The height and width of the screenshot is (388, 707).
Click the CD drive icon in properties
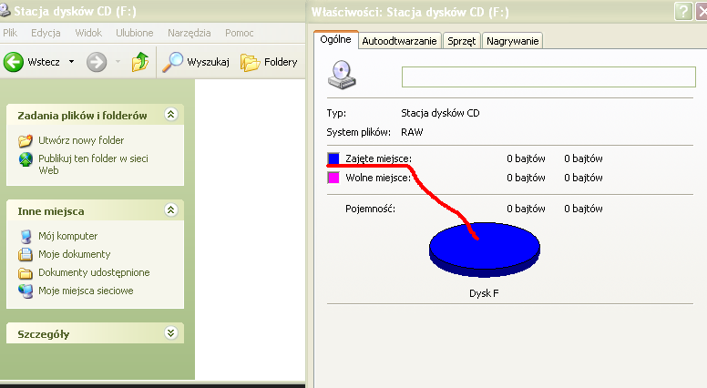pyautogui.click(x=342, y=76)
